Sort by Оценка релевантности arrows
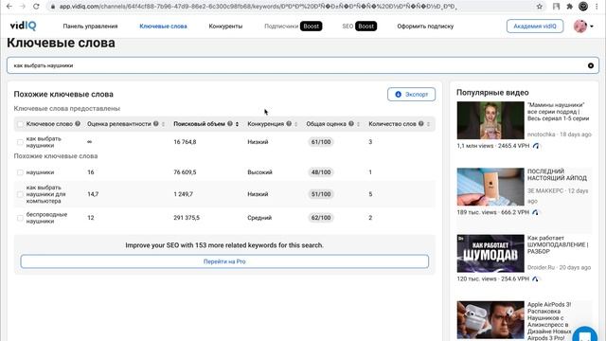 pyautogui.click(x=163, y=124)
